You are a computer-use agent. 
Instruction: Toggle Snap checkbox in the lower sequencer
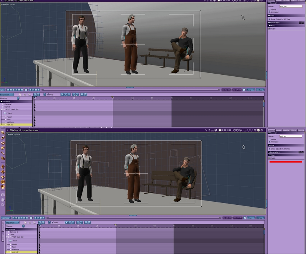pyautogui.click(x=53, y=222)
